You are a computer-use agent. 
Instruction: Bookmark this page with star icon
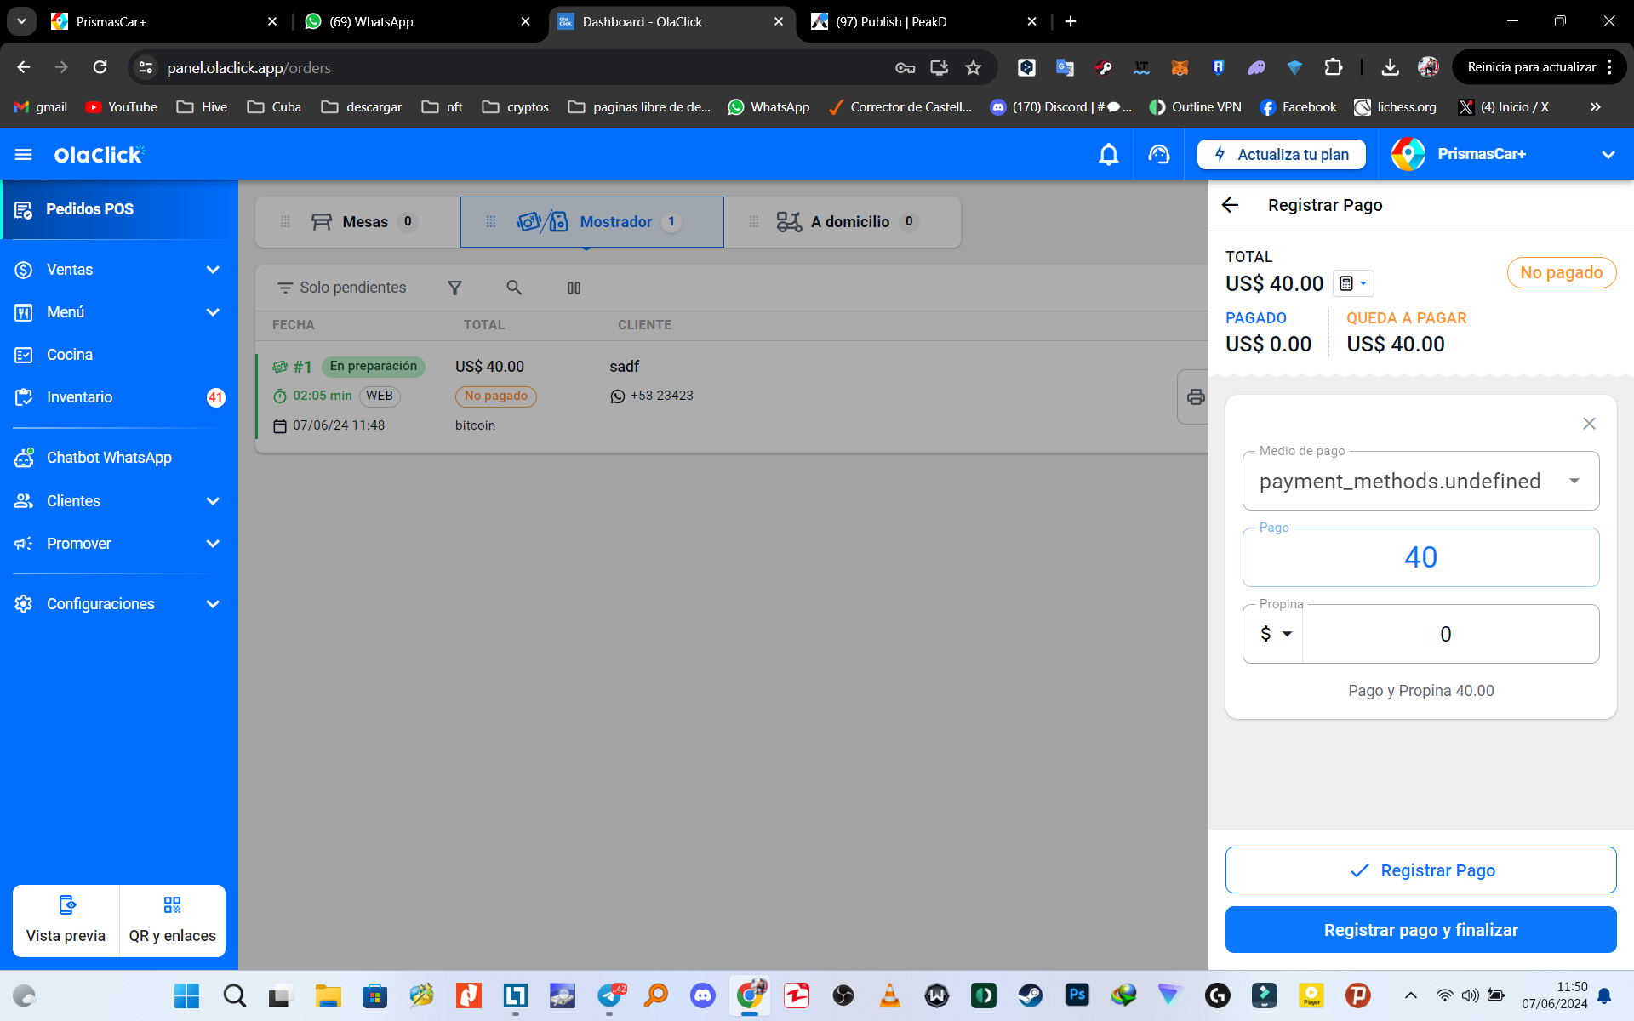(974, 67)
